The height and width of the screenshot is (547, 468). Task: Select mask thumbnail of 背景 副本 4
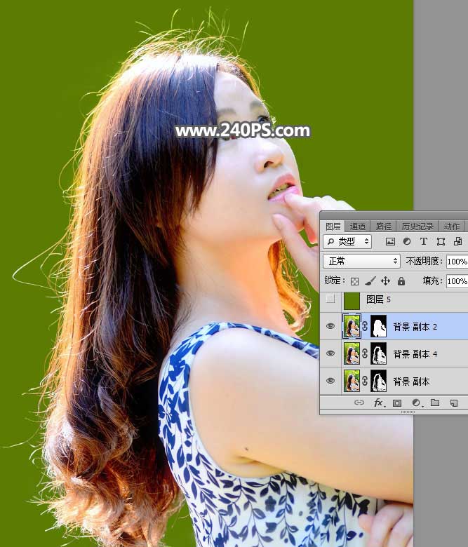click(379, 353)
